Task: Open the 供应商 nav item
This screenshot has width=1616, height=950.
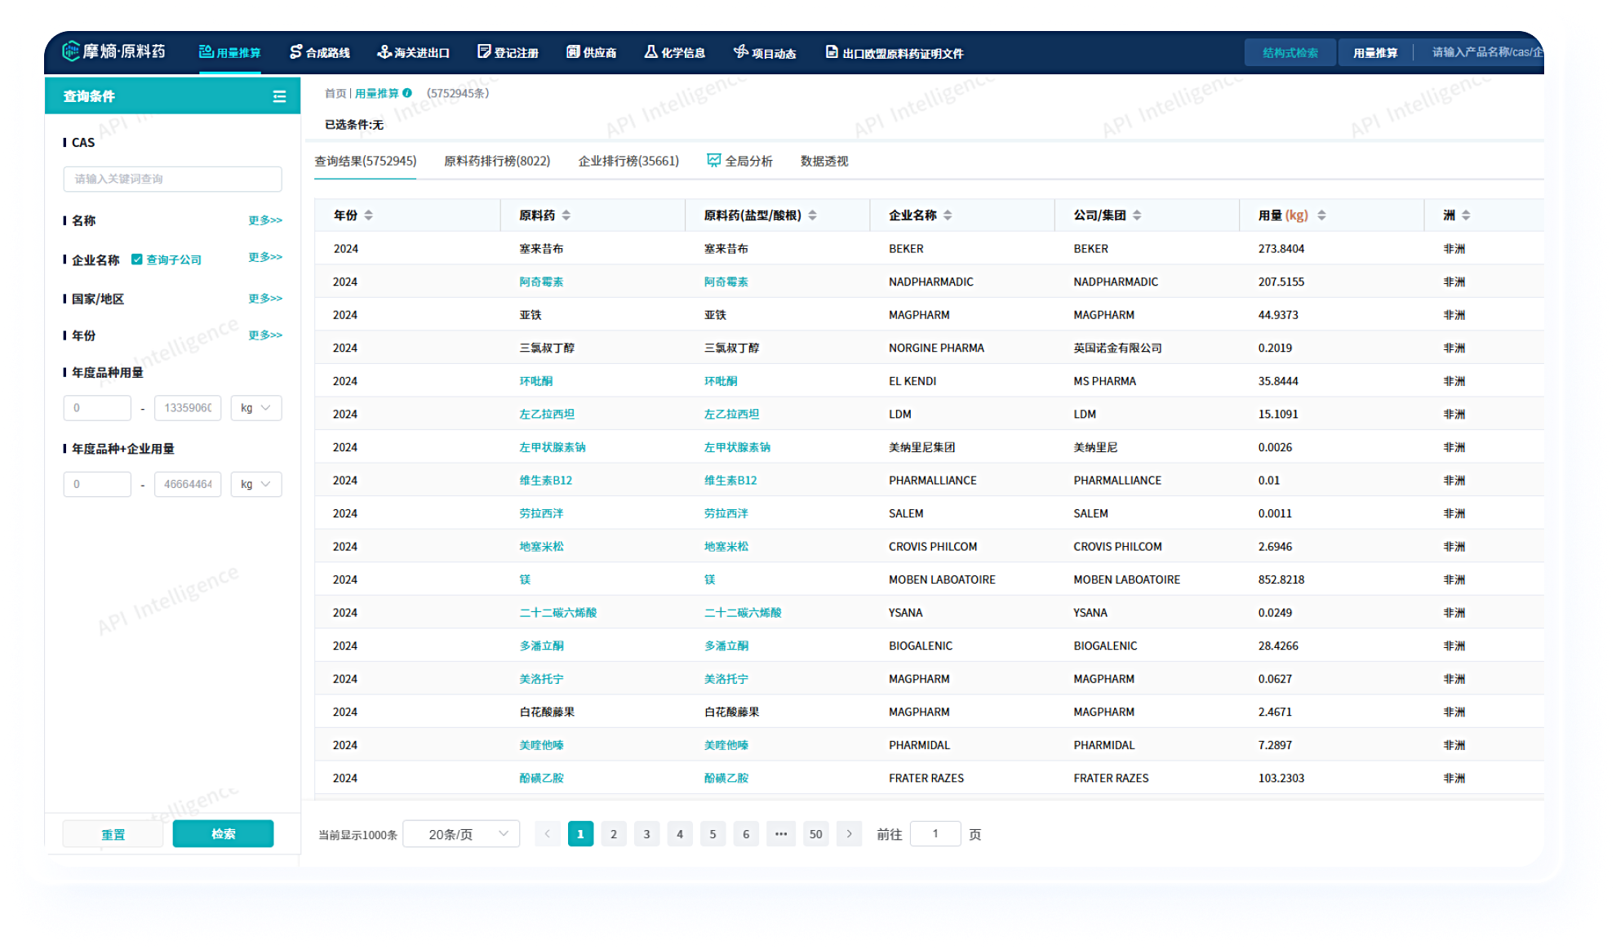Action: tap(592, 52)
